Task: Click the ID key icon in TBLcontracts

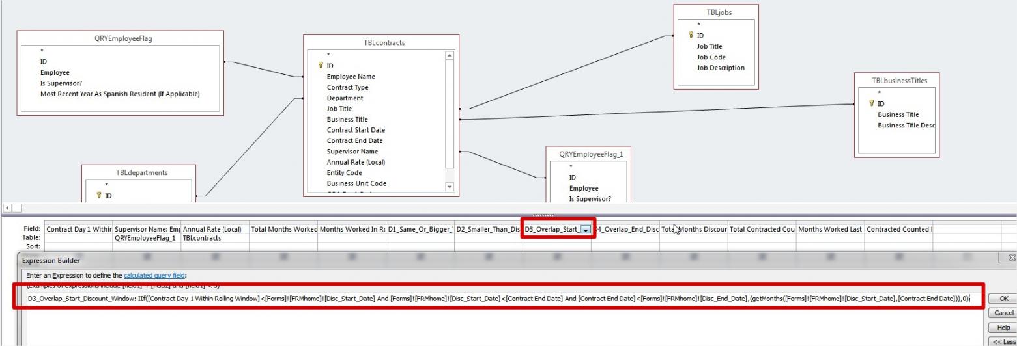Action: pos(321,66)
